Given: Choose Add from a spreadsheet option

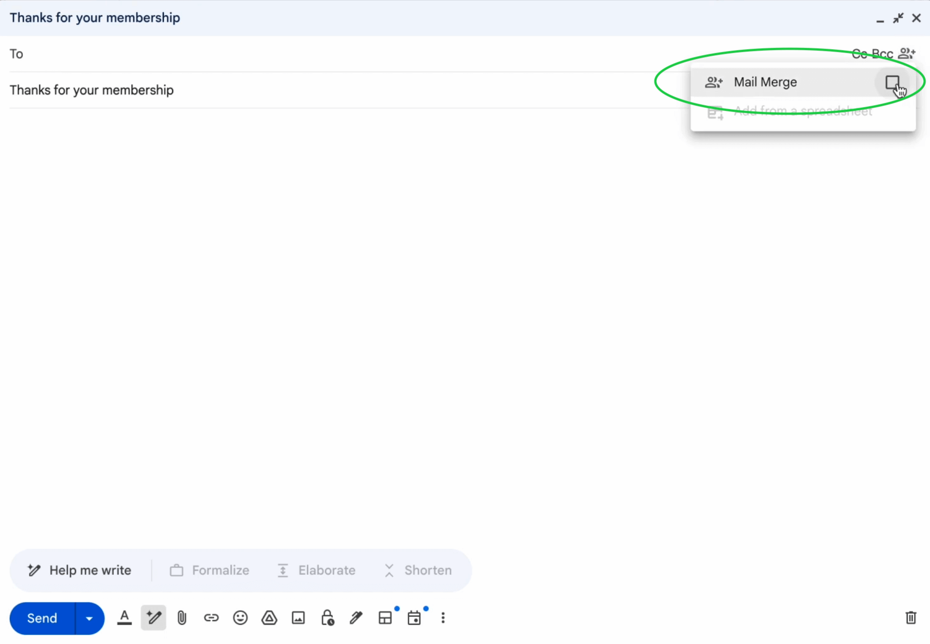Looking at the screenshot, I should (803, 111).
